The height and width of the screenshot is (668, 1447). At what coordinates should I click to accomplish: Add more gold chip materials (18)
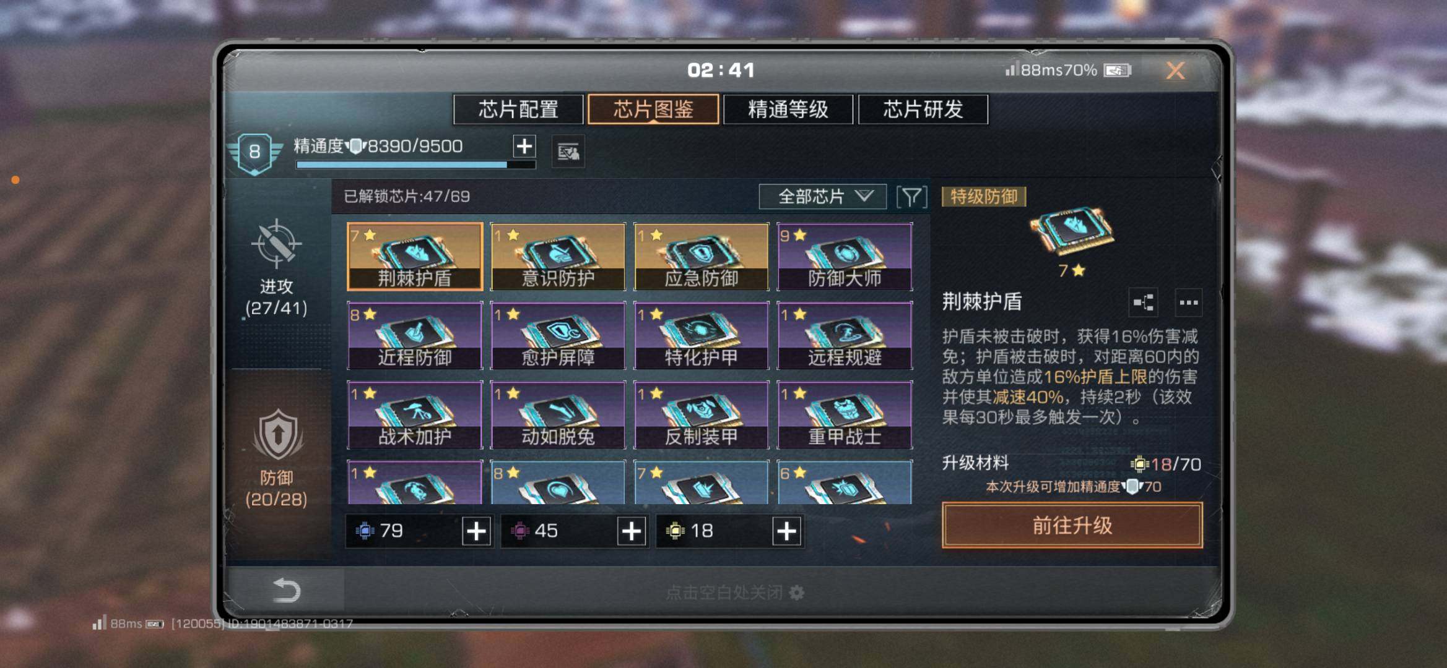coord(786,531)
